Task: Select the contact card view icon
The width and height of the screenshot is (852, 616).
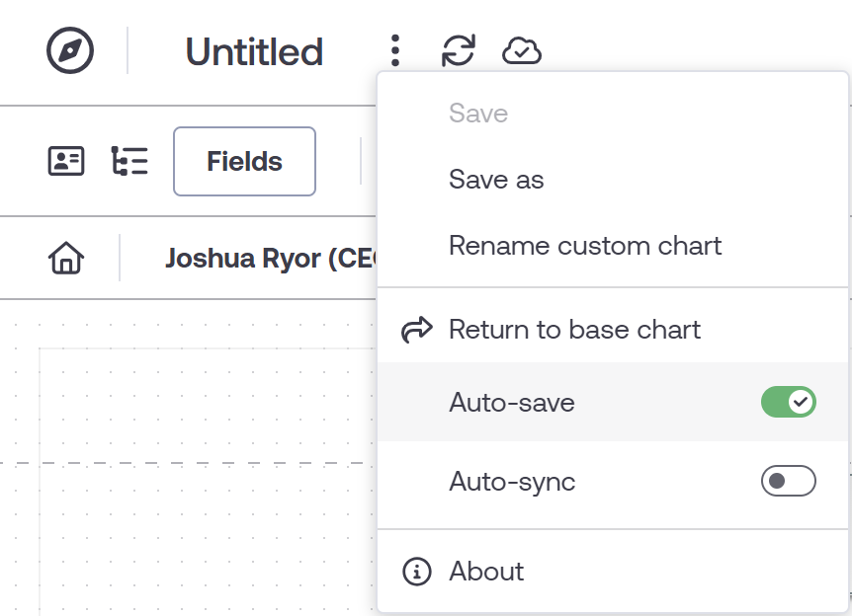Action: click(x=66, y=160)
